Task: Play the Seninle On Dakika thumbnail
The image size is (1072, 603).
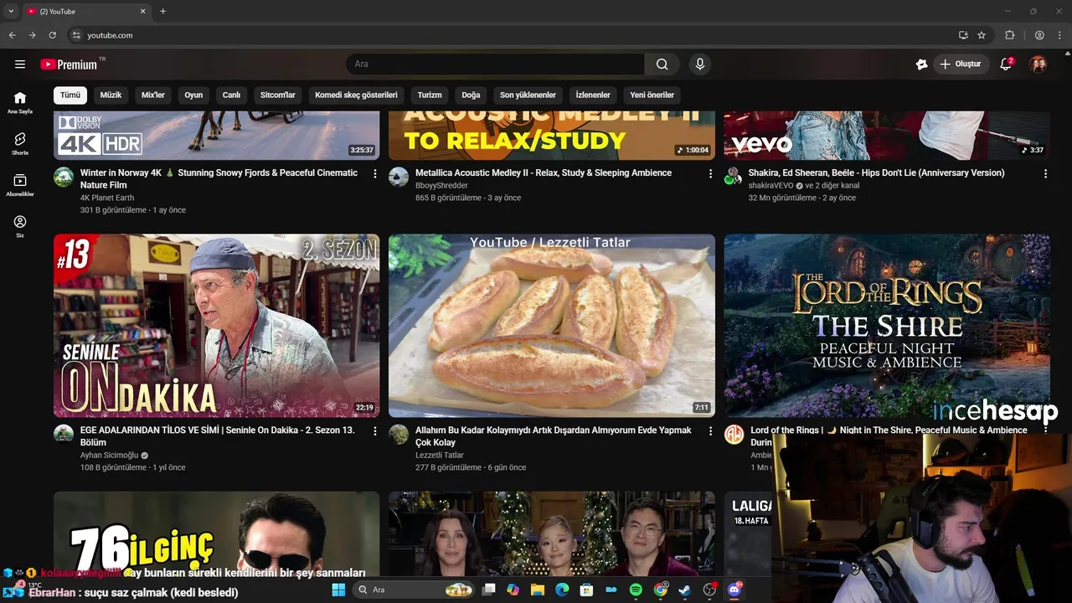Action: pos(216,326)
